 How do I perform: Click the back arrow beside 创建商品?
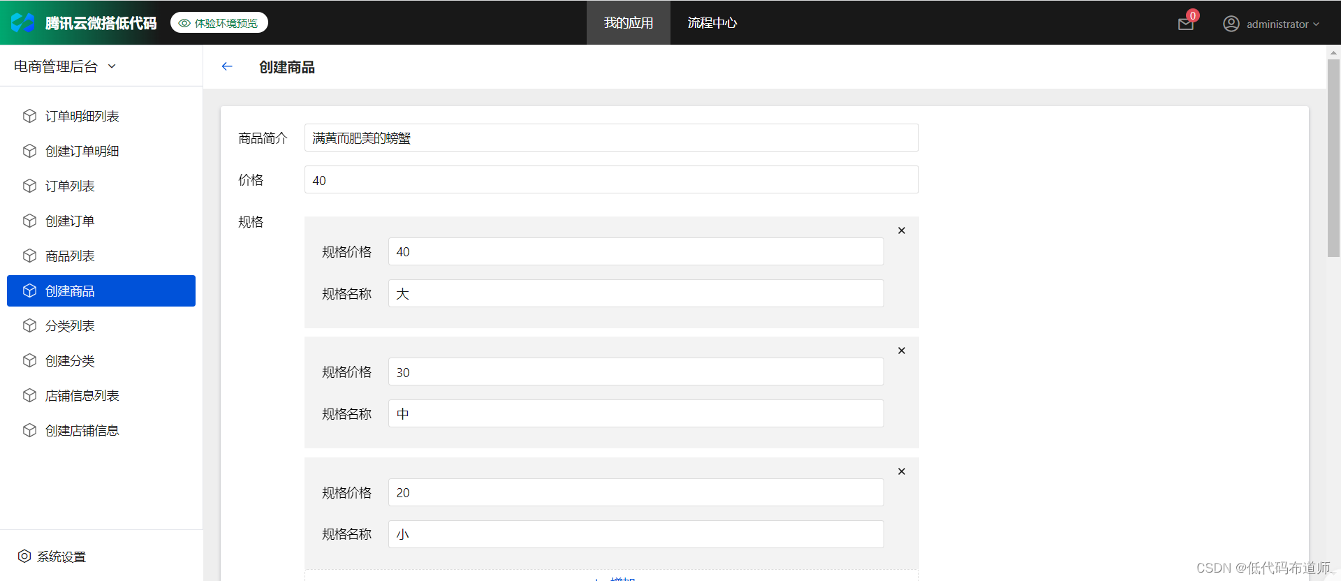(x=227, y=66)
